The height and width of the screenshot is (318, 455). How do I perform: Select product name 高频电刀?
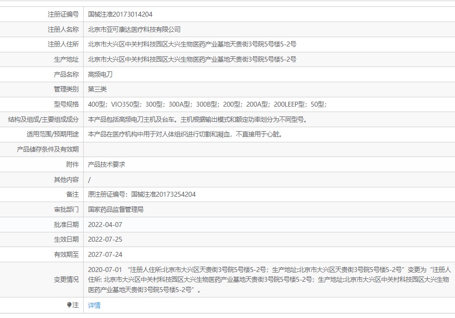tap(100, 74)
